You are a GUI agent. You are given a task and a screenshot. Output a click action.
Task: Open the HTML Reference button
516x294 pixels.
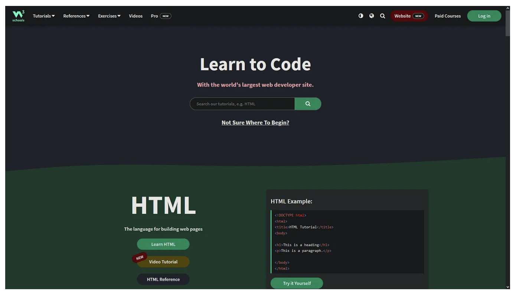(x=163, y=279)
